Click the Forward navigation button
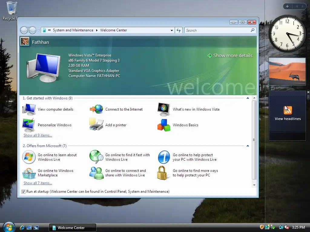Screen dimensions: 310x232 [32, 30]
